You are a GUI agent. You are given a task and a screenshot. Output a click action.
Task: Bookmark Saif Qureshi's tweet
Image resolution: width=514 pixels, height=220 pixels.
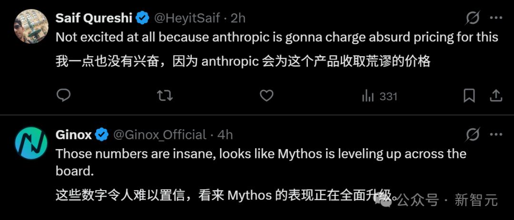coord(469,96)
